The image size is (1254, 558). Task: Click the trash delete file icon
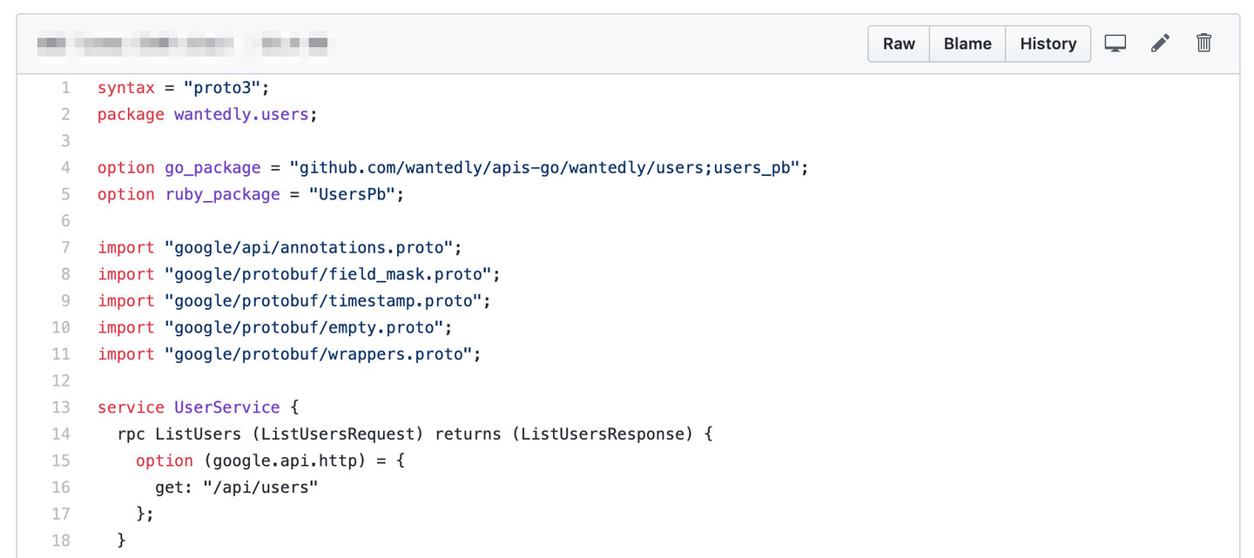(x=1203, y=44)
